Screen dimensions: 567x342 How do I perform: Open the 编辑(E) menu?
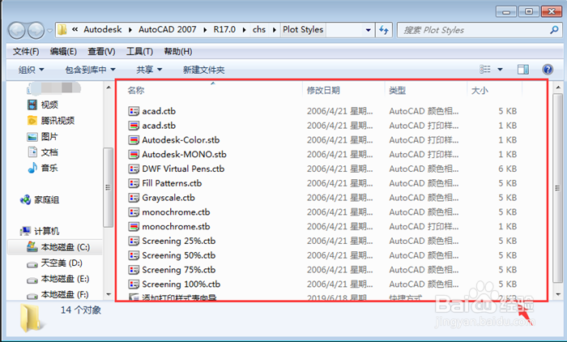pos(63,52)
